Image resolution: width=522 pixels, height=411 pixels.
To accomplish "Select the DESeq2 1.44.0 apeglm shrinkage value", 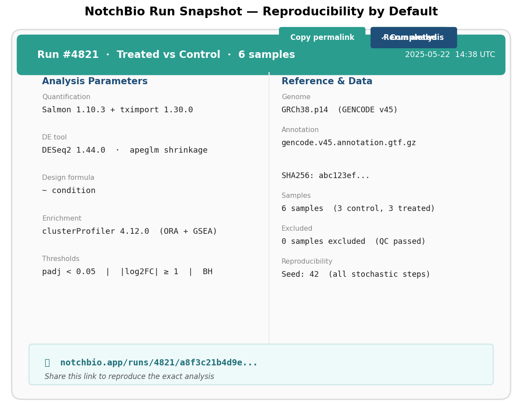I will pos(124,150).
